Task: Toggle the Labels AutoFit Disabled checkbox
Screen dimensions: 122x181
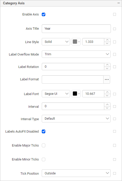Action: pos(44,131)
